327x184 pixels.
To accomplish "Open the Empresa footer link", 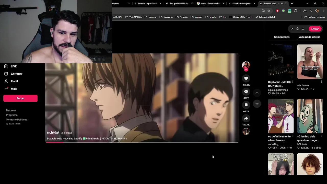I will pyautogui.click(x=11, y=110).
